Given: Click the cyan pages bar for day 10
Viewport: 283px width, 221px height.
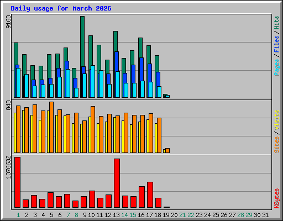Looking at the screenshot, I should 93,81.
